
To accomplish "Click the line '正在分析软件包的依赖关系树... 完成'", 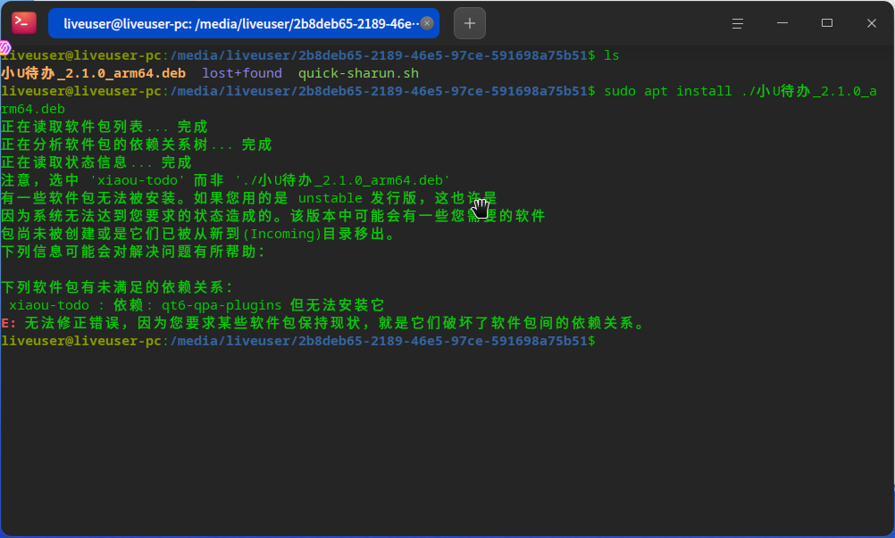I will pyautogui.click(x=137, y=145).
